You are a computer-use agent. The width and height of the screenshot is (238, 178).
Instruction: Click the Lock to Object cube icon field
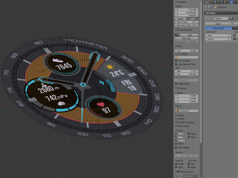click(186, 57)
